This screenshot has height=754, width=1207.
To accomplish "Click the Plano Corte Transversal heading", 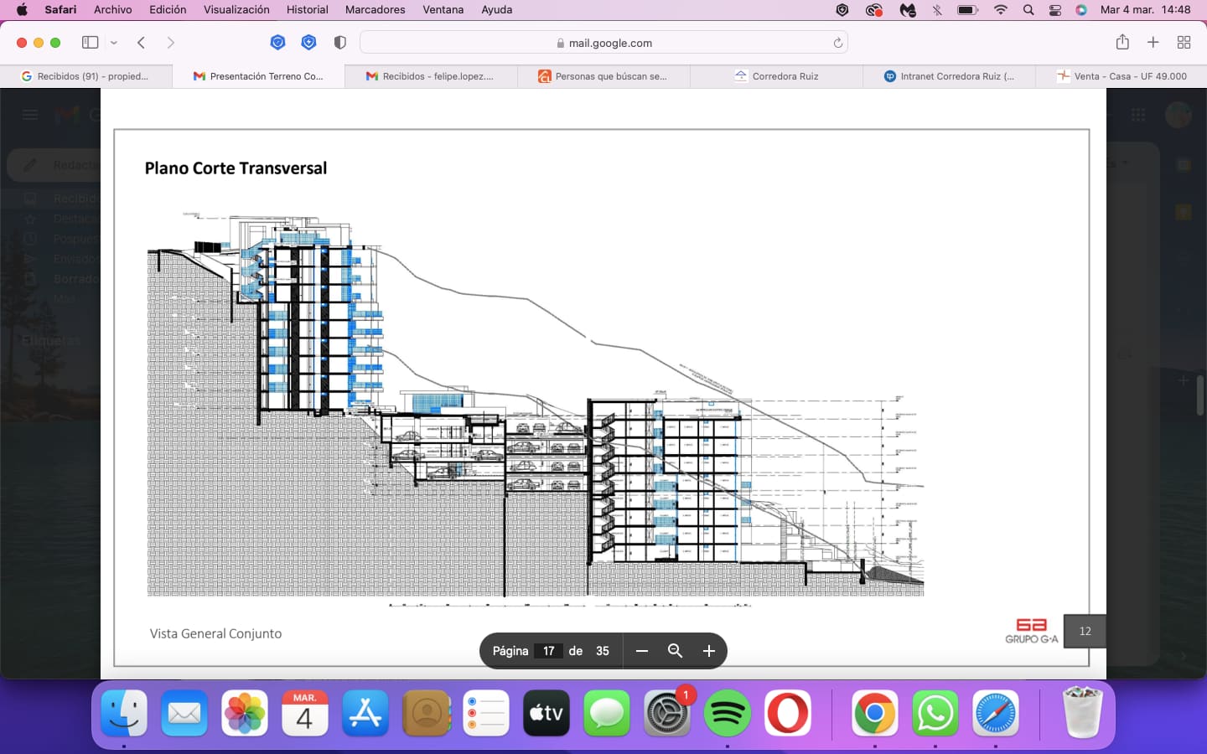I will pos(236,168).
